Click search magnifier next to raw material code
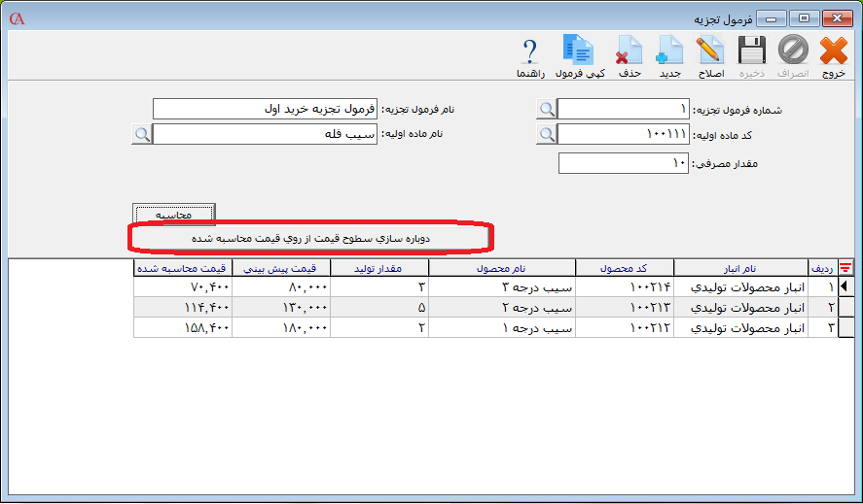 click(x=547, y=134)
